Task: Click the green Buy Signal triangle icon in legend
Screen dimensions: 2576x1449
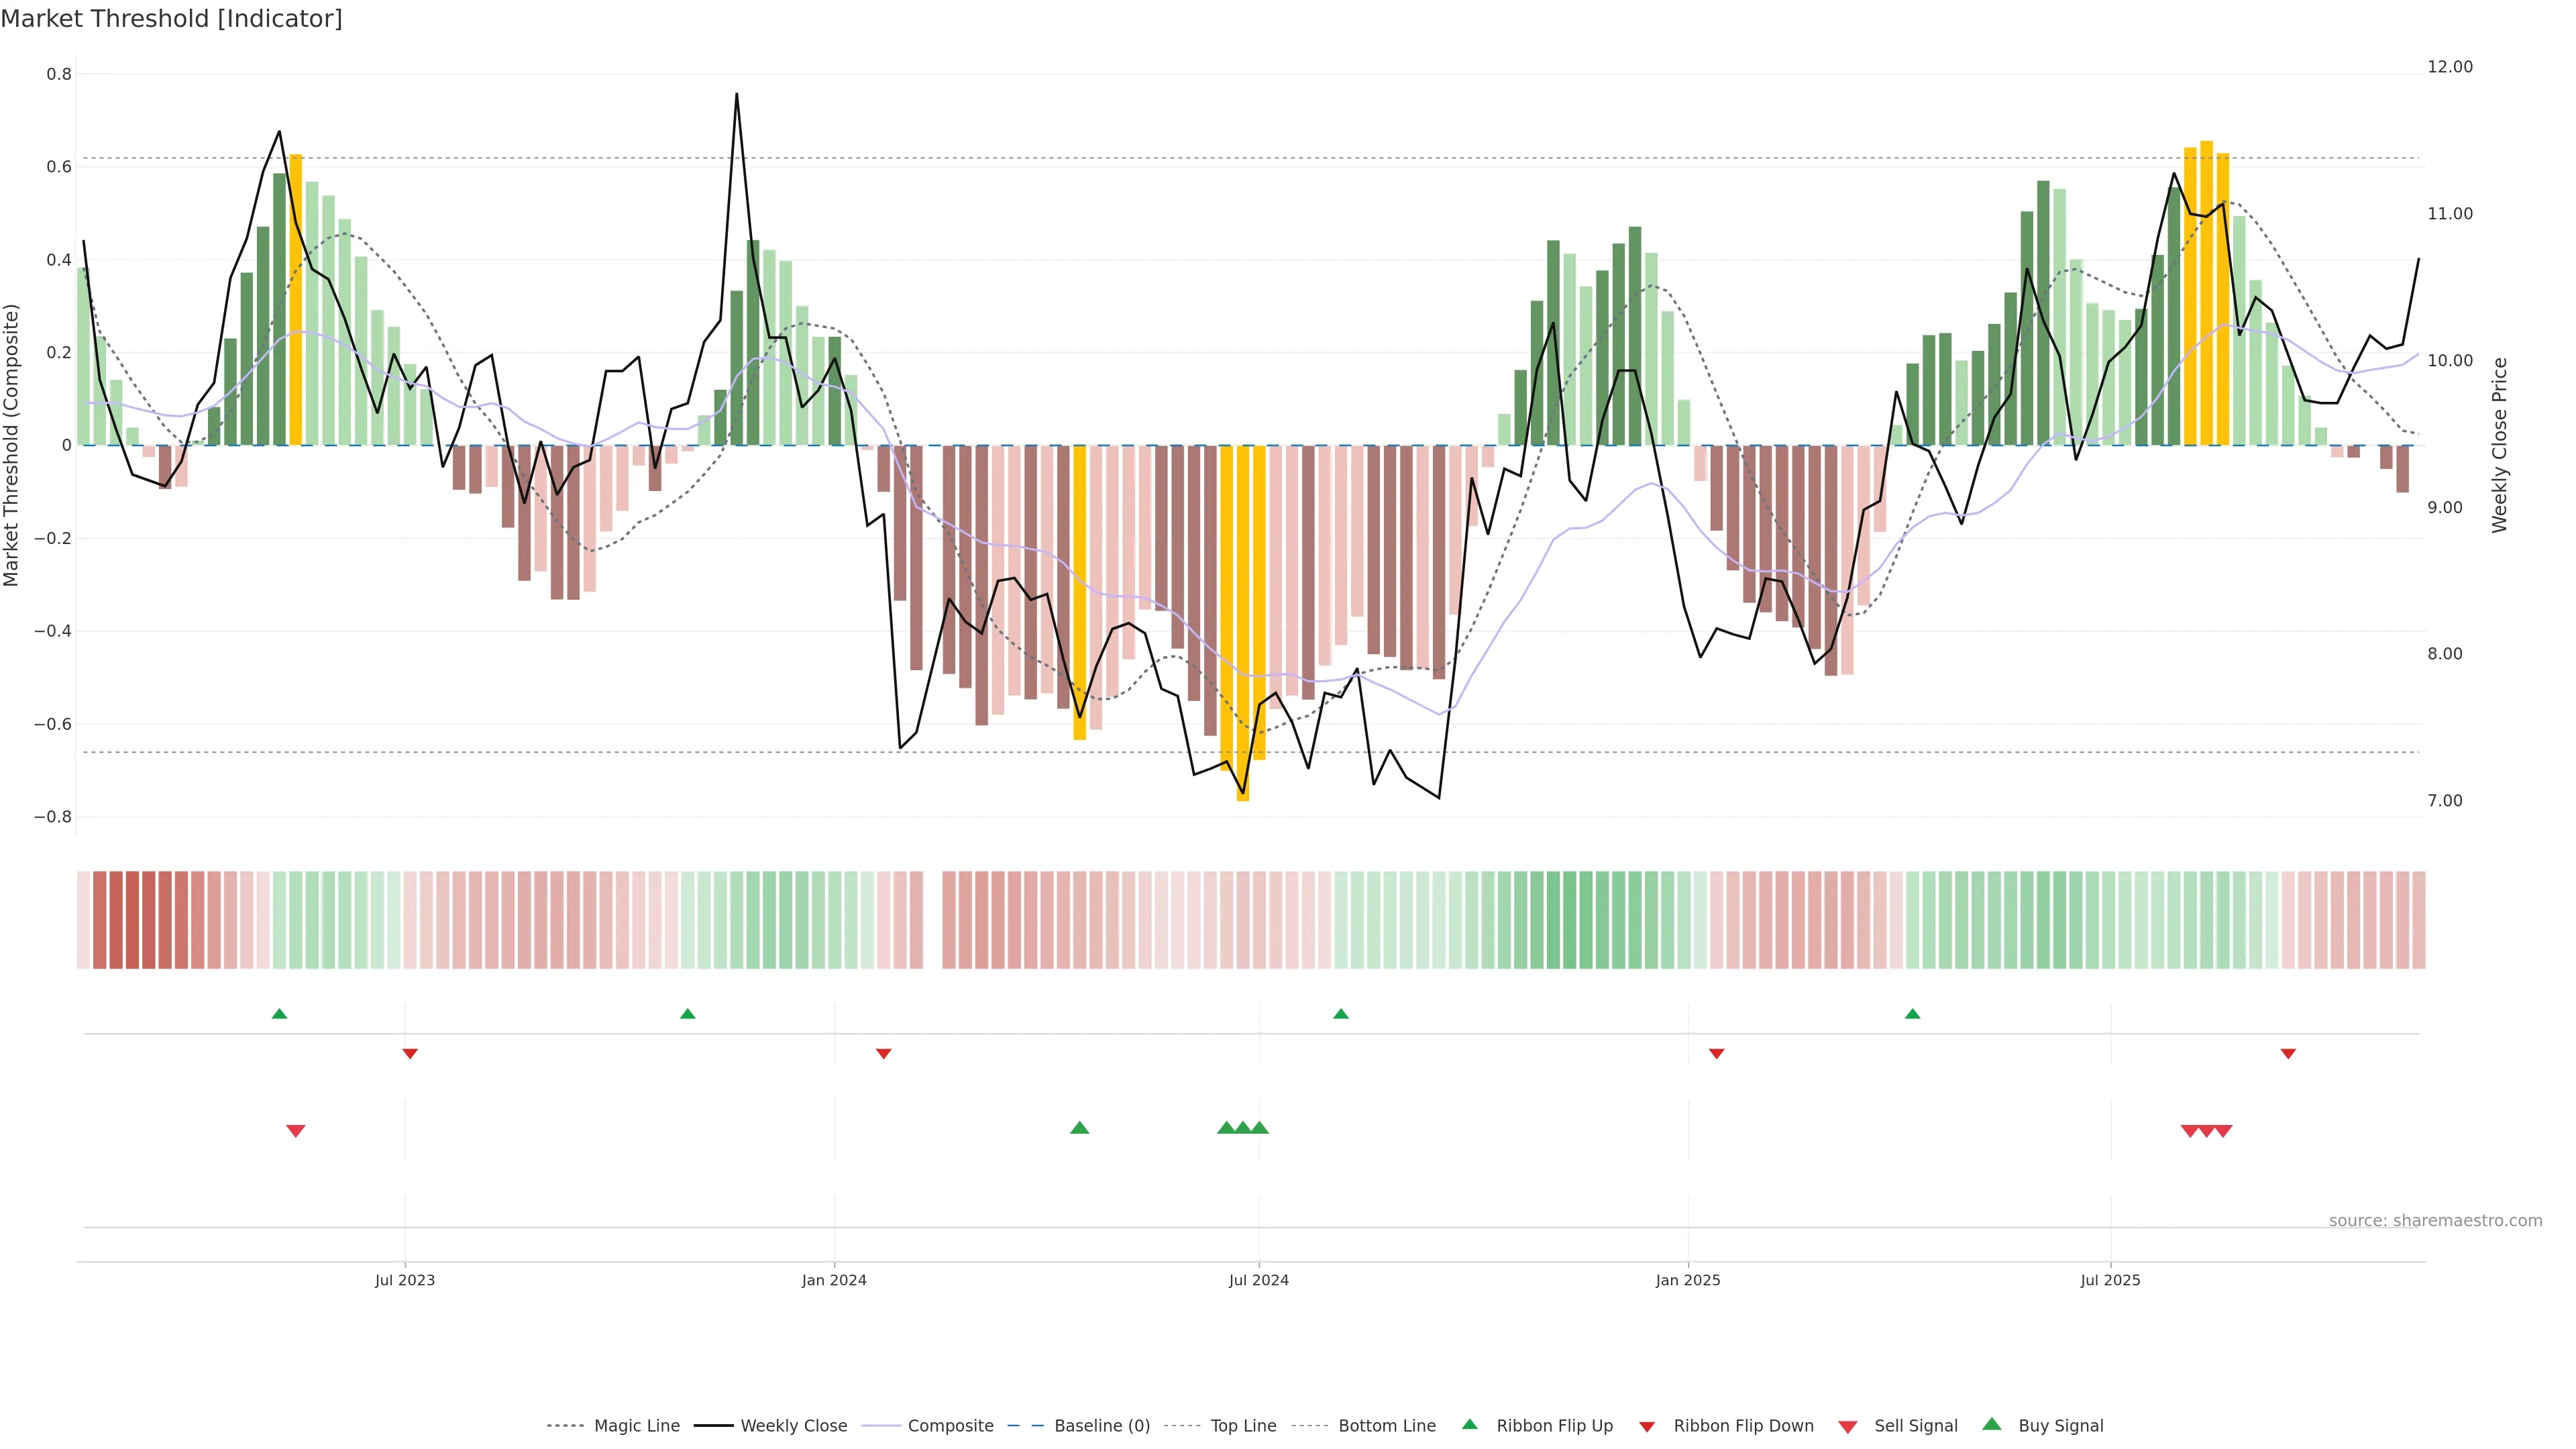Action: pos(1992,1425)
